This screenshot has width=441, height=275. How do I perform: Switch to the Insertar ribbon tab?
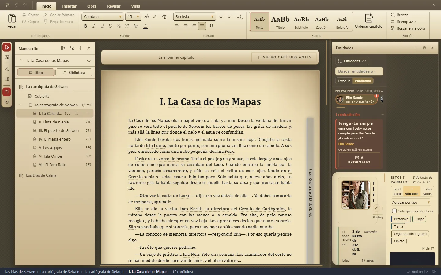point(70,6)
